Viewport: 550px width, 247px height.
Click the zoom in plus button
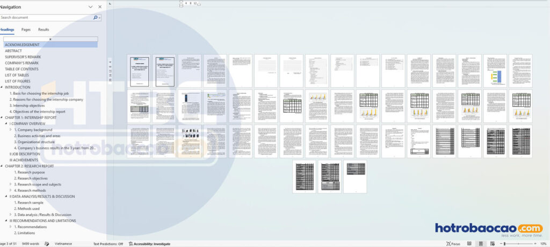coord(535,244)
